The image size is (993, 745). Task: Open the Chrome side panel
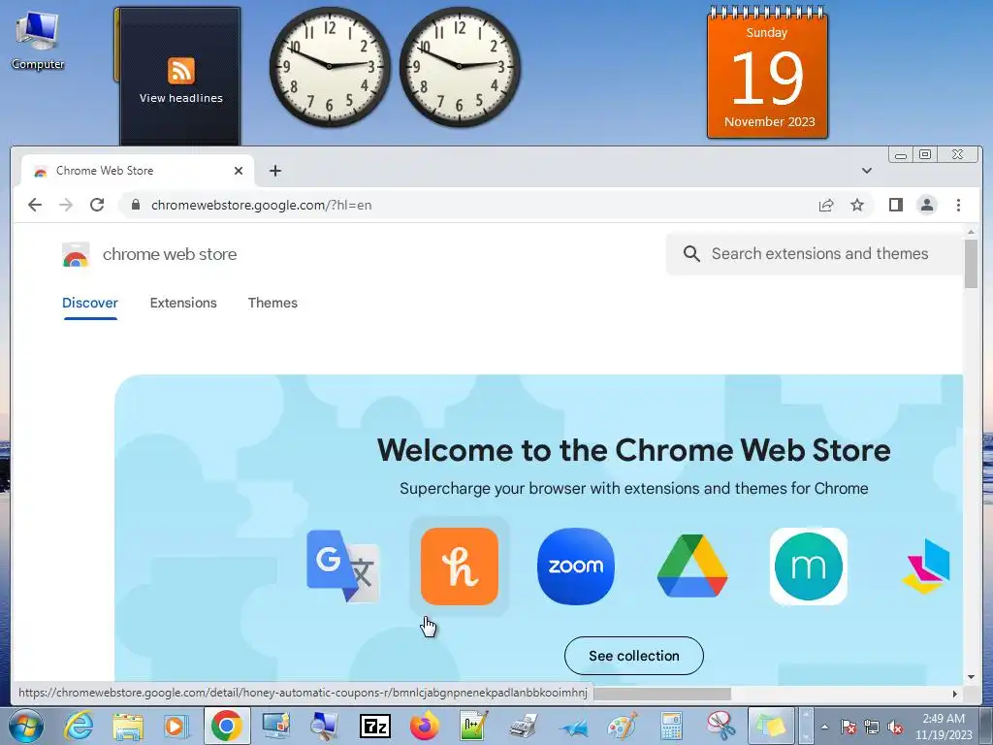point(895,205)
